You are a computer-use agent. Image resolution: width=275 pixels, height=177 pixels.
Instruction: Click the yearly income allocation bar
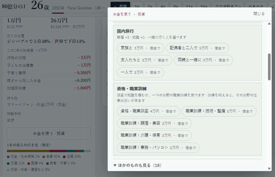click(x=49, y=151)
